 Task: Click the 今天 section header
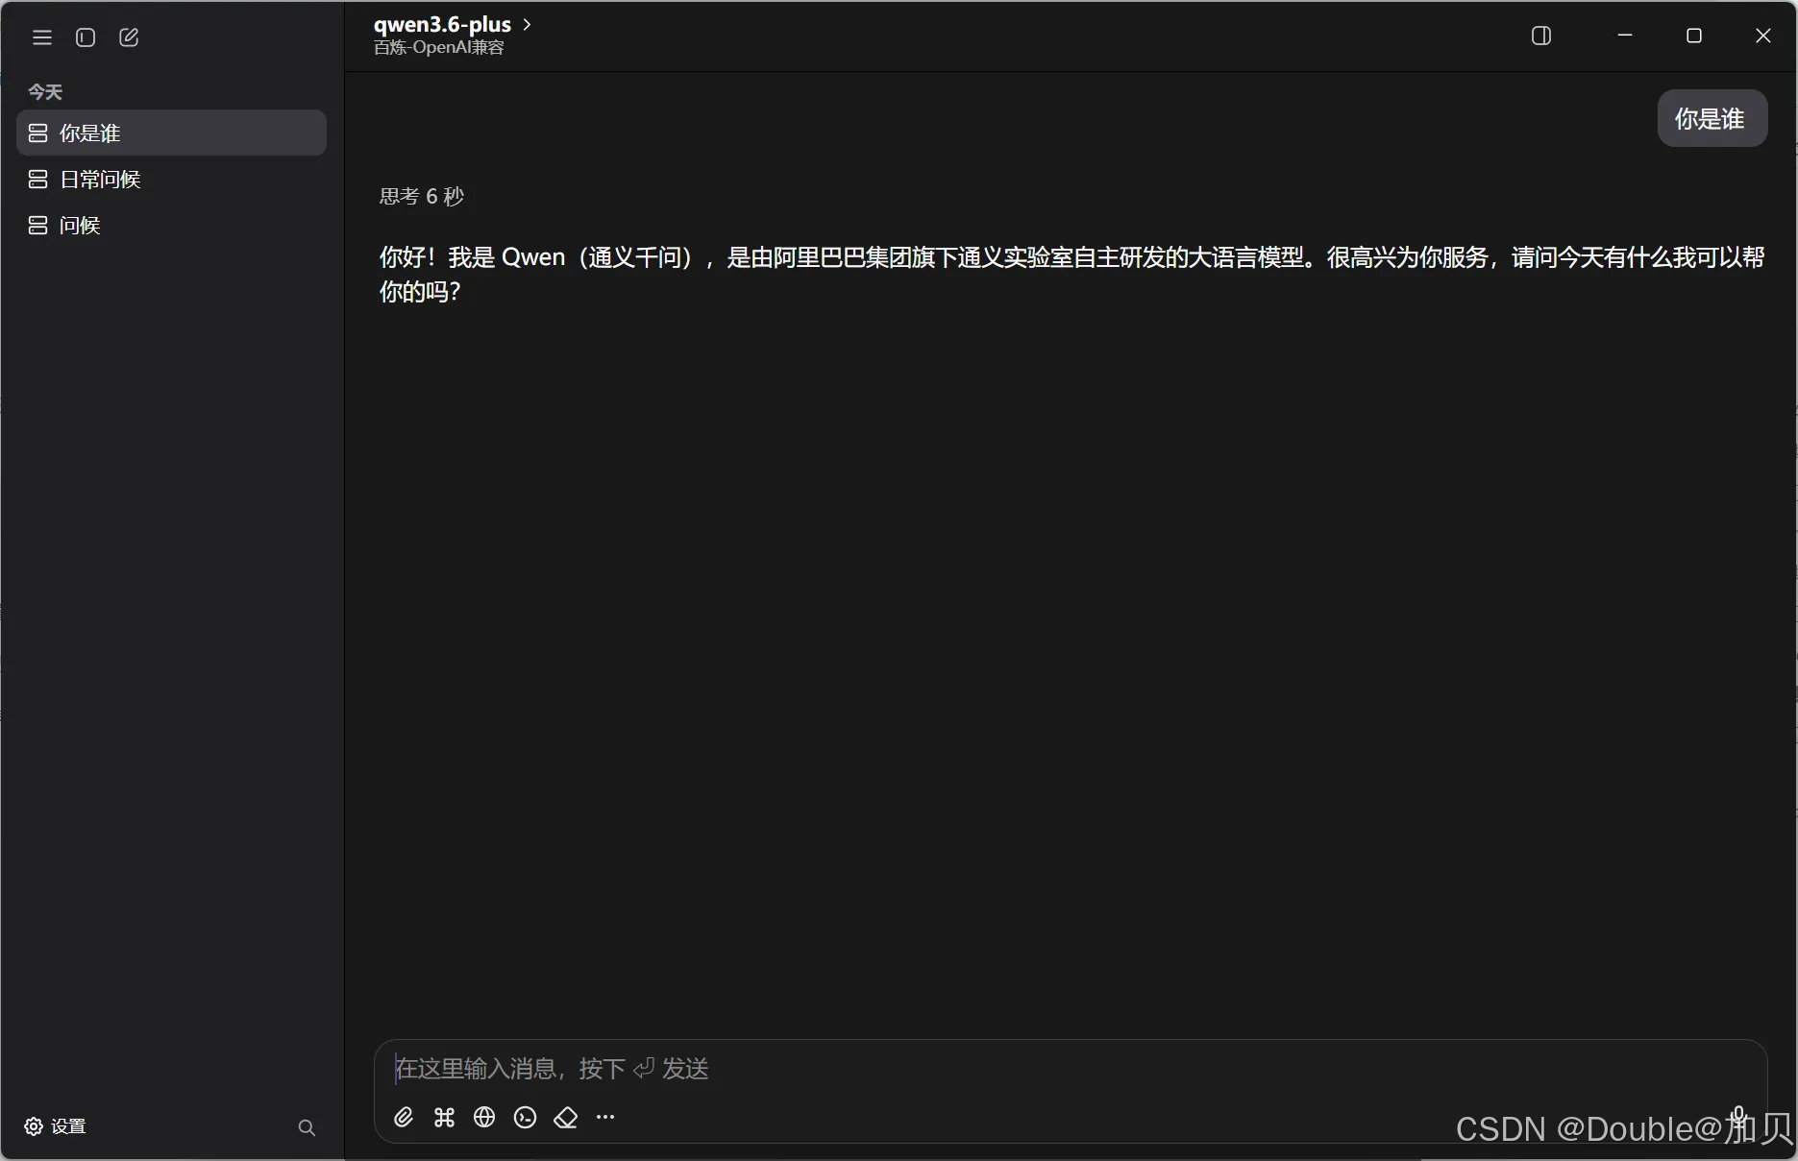[45, 92]
